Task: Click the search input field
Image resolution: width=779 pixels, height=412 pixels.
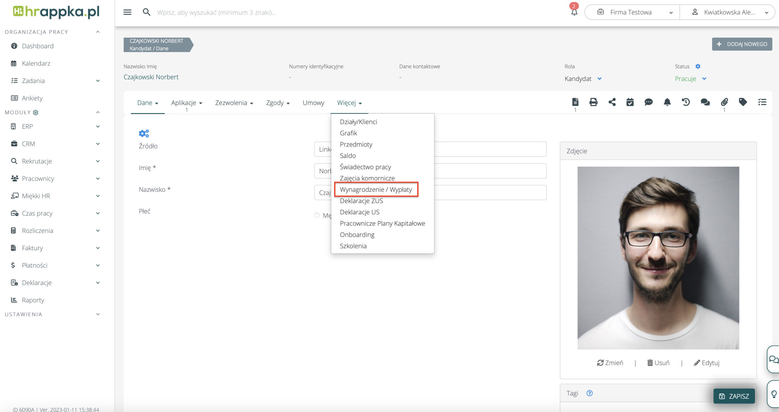Action: pos(216,12)
